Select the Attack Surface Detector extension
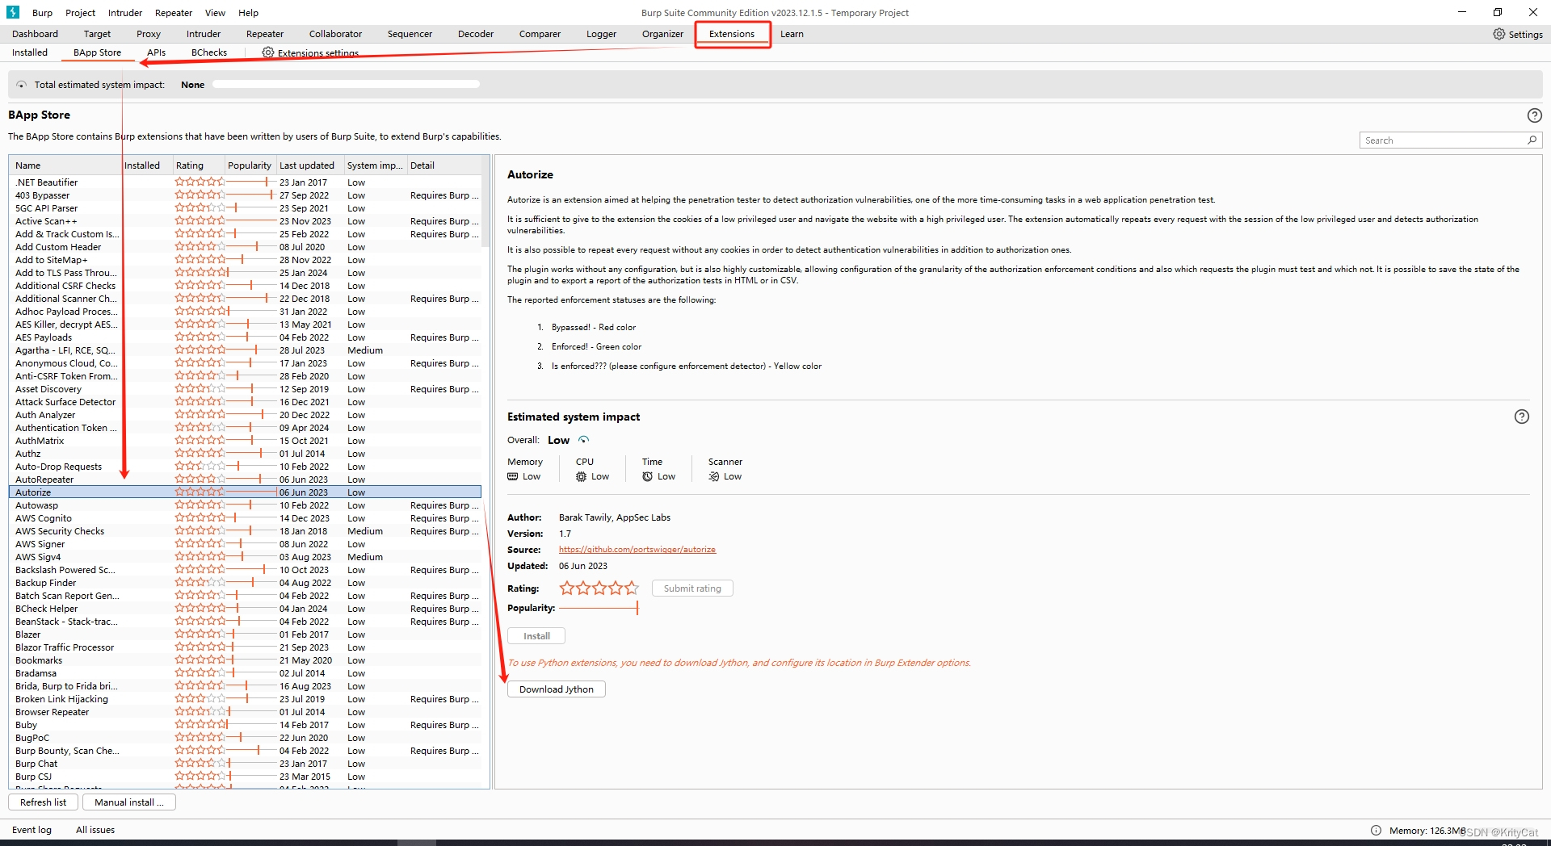The height and width of the screenshot is (846, 1551). 245,402
